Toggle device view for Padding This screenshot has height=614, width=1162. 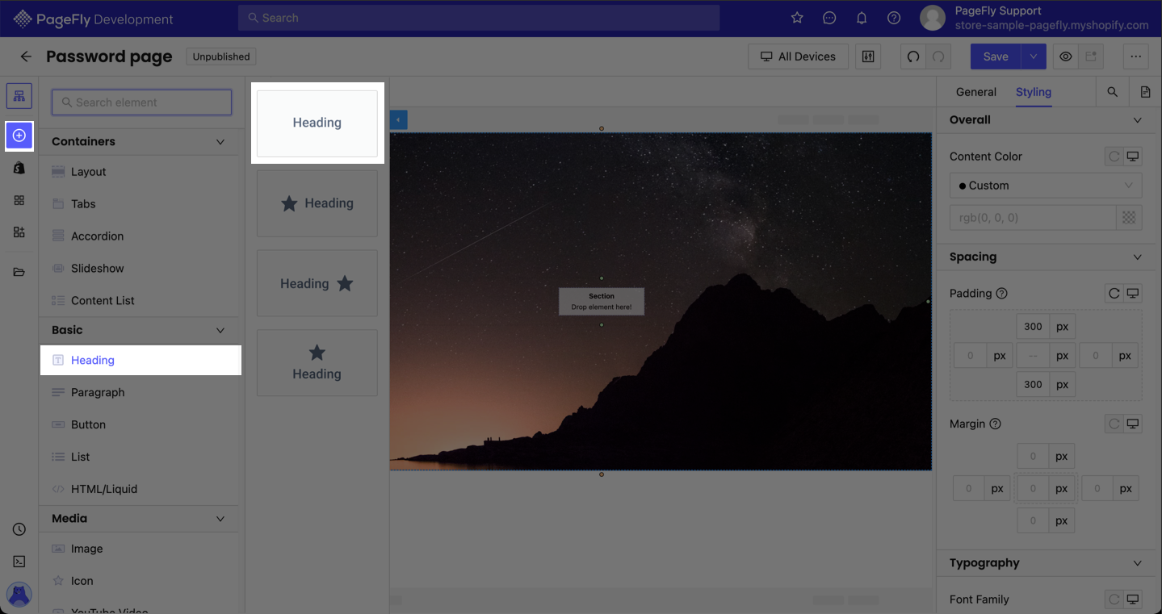[1133, 294]
